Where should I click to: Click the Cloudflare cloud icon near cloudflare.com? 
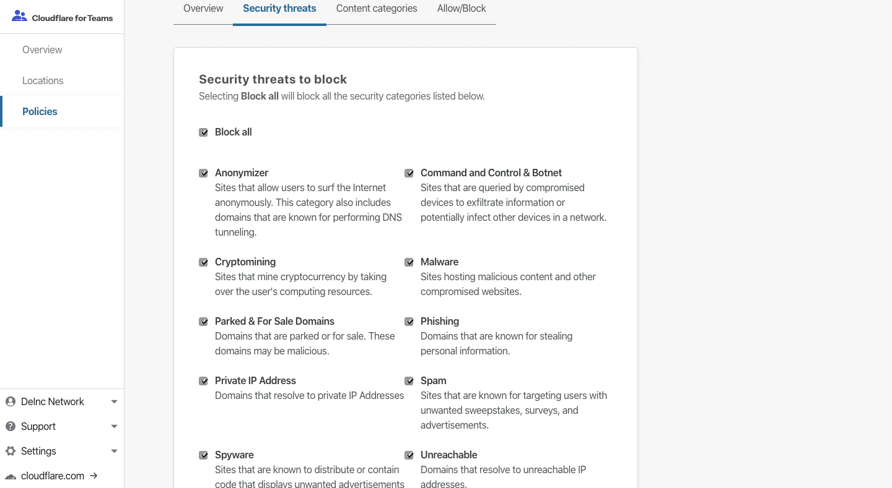(x=11, y=476)
